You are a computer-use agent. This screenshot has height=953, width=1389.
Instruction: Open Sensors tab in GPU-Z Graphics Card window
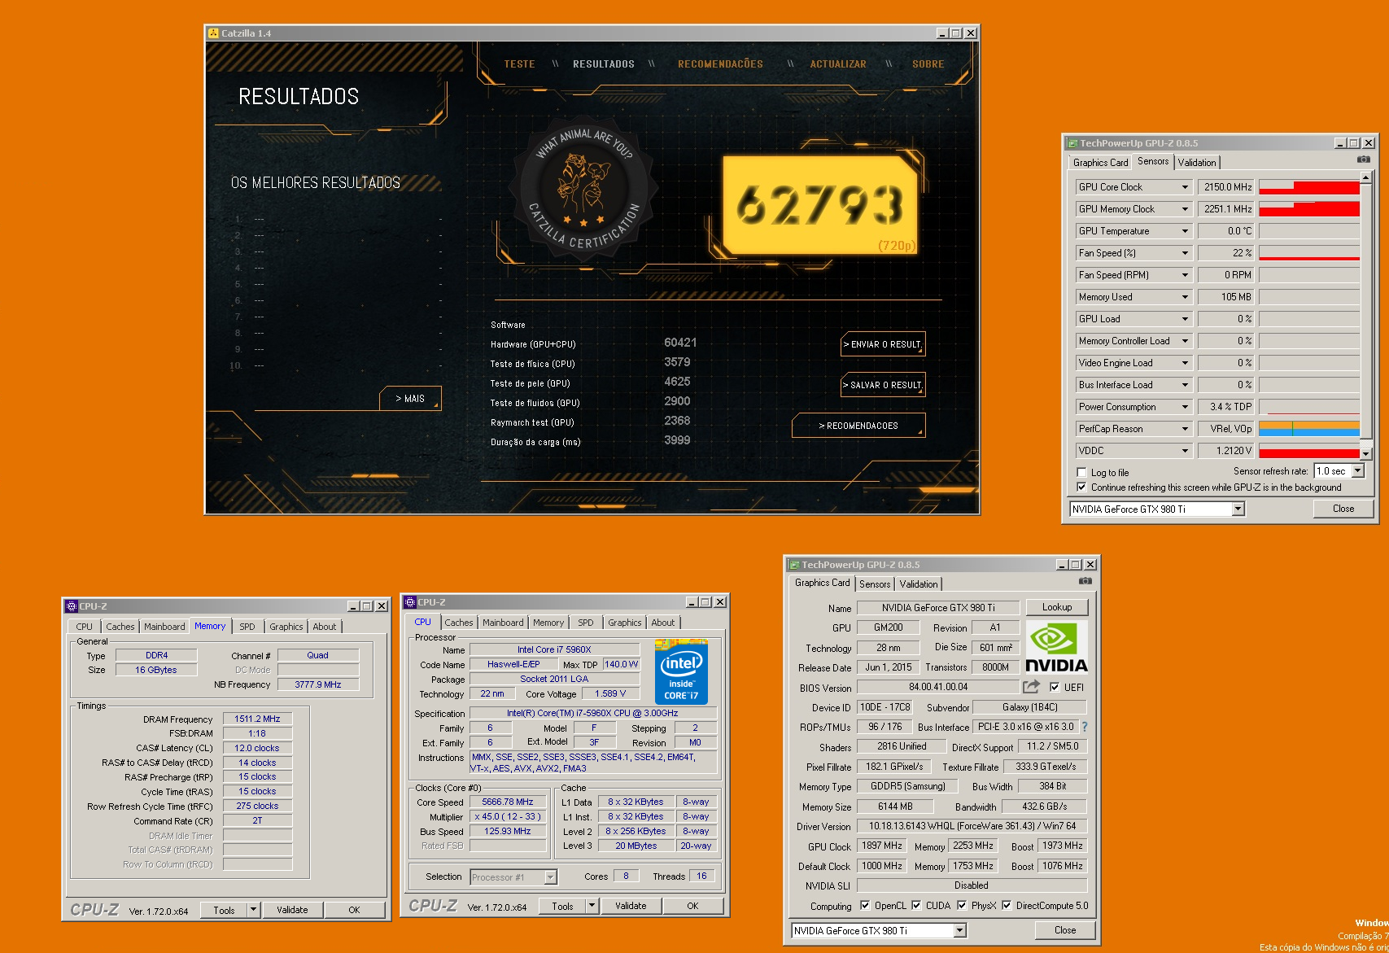tap(875, 584)
